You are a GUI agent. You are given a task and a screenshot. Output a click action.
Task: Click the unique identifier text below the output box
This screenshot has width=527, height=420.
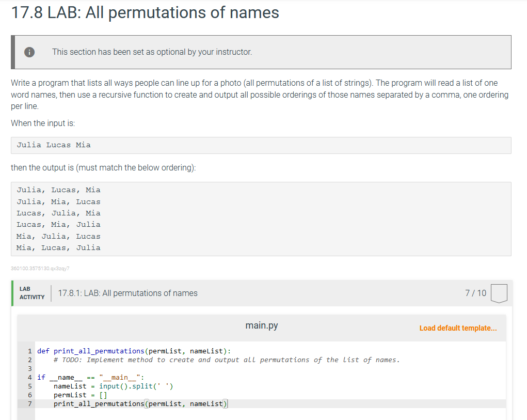[40, 269]
